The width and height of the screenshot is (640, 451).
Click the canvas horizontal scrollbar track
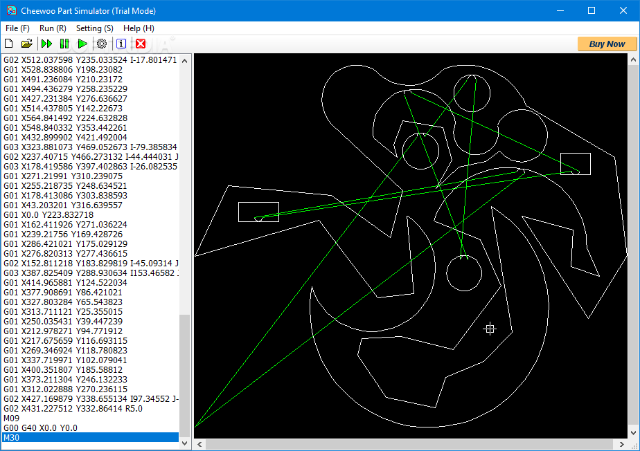point(410,444)
